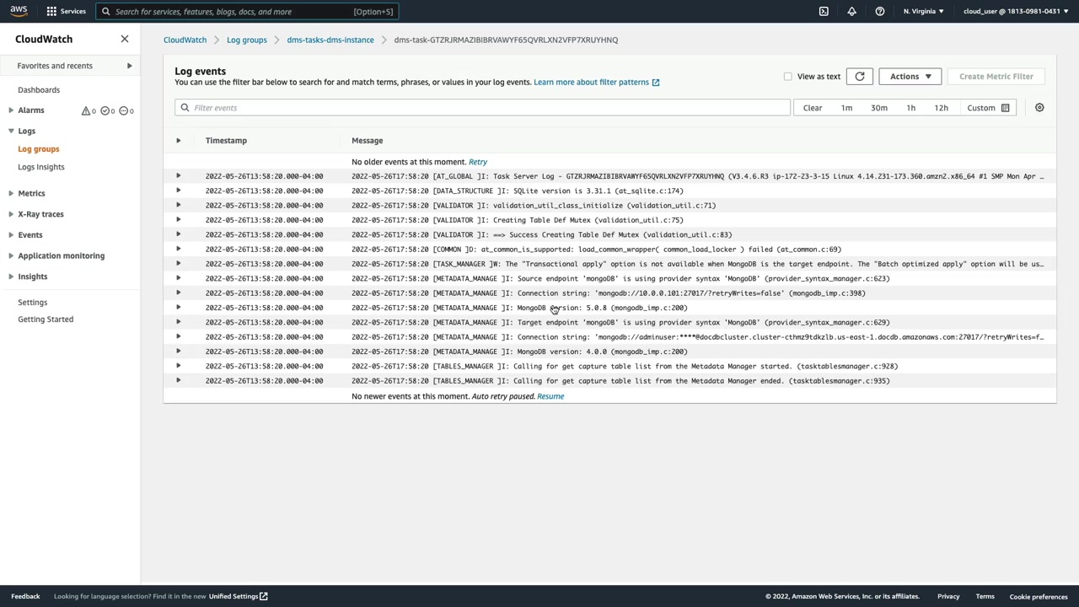Image resolution: width=1079 pixels, height=607 pixels.
Task: Click the alarms OK count icon
Action: pyautogui.click(x=105, y=110)
